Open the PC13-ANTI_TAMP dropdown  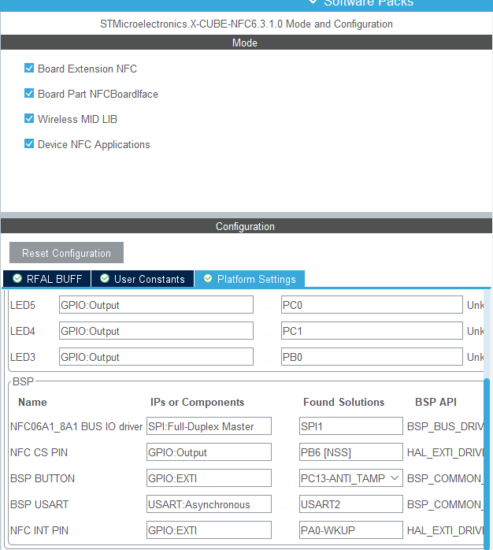tap(351, 478)
